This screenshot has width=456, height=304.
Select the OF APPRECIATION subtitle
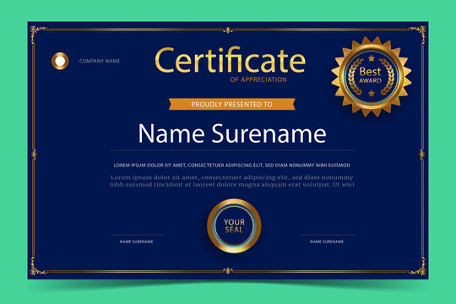(x=258, y=79)
